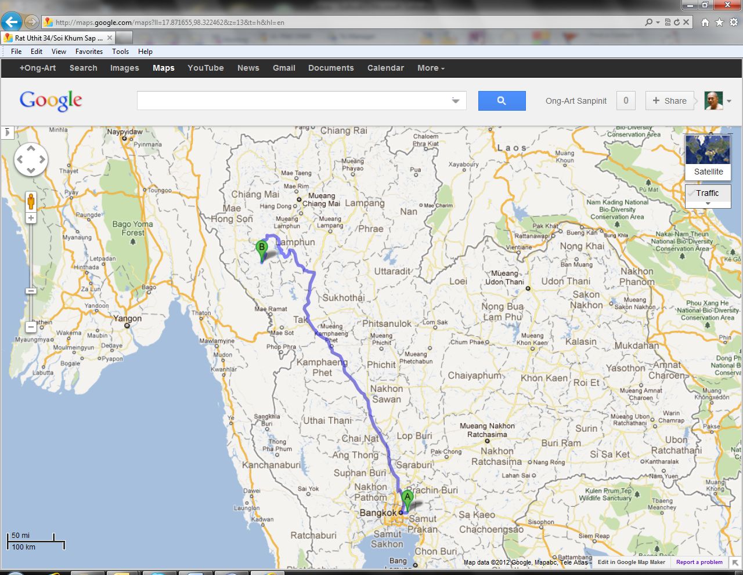Open search box suggestions dropdown arrow
743x575 pixels.
(x=456, y=101)
